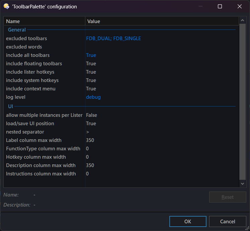Collapse the UI section header
The width and height of the screenshot is (250, 231).
pos(10,106)
